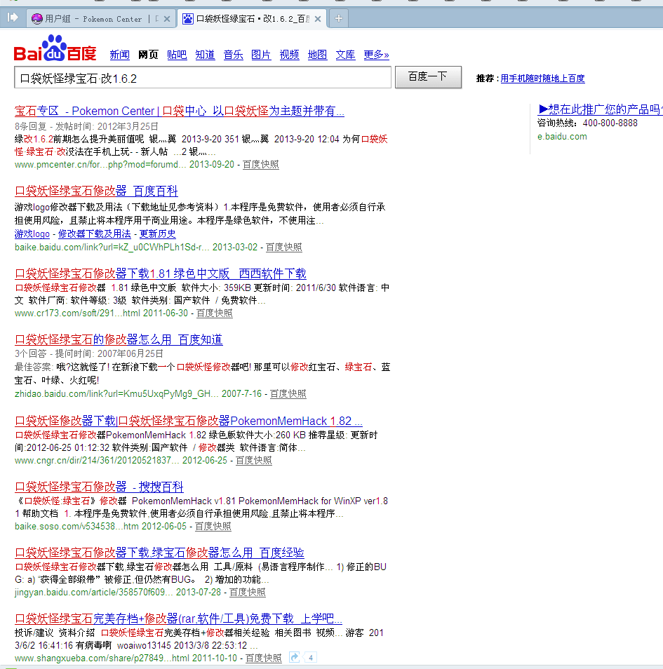Click the Pokemon Center tab favicon

click(37, 19)
